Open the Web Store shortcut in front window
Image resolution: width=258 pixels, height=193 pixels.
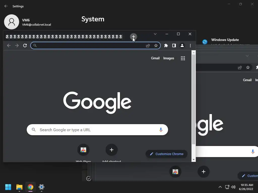click(x=83, y=150)
